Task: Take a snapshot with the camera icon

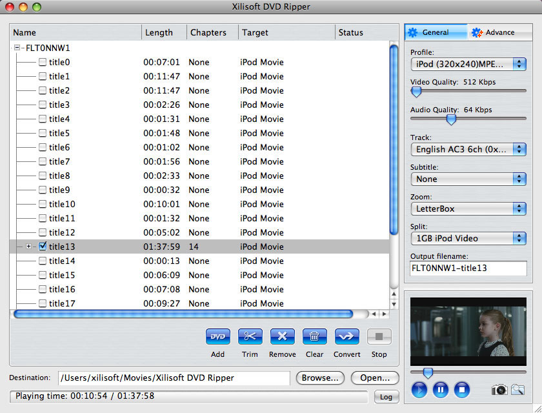Action: click(x=499, y=390)
